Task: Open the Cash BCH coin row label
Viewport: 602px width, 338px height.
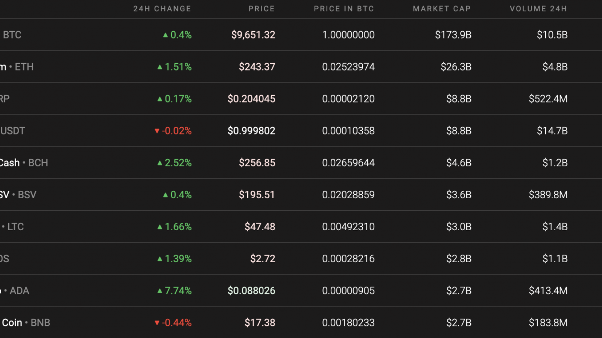Action: (24, 163)
